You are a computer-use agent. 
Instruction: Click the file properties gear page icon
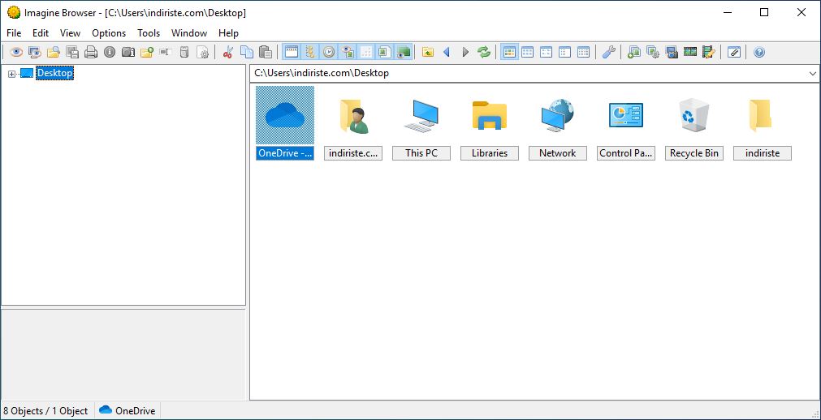203,52
